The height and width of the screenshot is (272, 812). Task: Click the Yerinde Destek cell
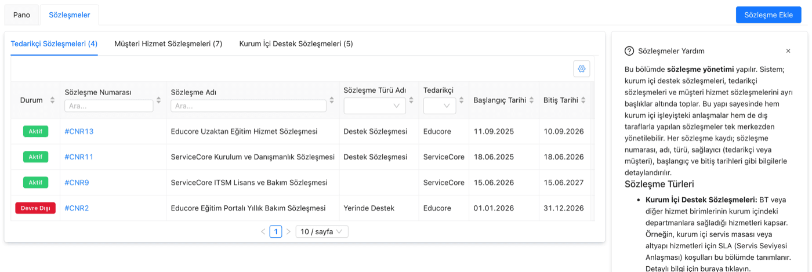369,208
